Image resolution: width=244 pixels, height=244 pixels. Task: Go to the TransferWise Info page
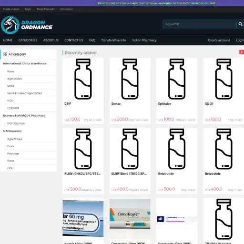(113, 41)
